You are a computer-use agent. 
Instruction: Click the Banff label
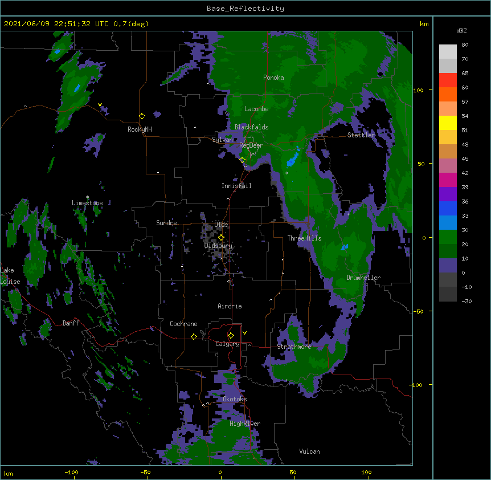(x=71, y=323)
